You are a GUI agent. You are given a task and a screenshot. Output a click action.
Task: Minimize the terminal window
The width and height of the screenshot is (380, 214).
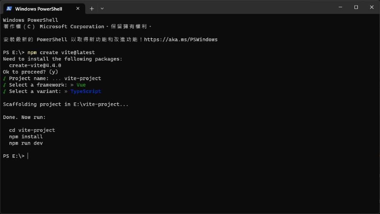pos(340,7)
